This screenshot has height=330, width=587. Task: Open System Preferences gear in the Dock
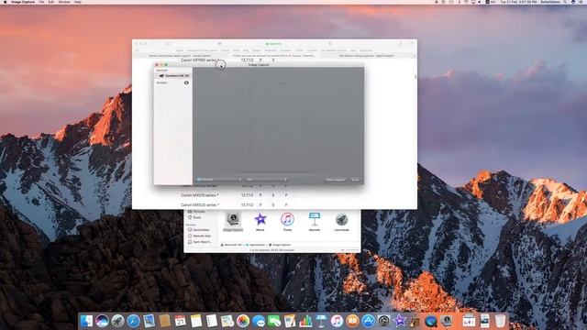[x=384, y=321]
